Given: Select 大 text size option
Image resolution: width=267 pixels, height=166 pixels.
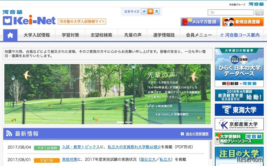Looking at the screenshot, I should pyautogui.click(x=156, y=12).
